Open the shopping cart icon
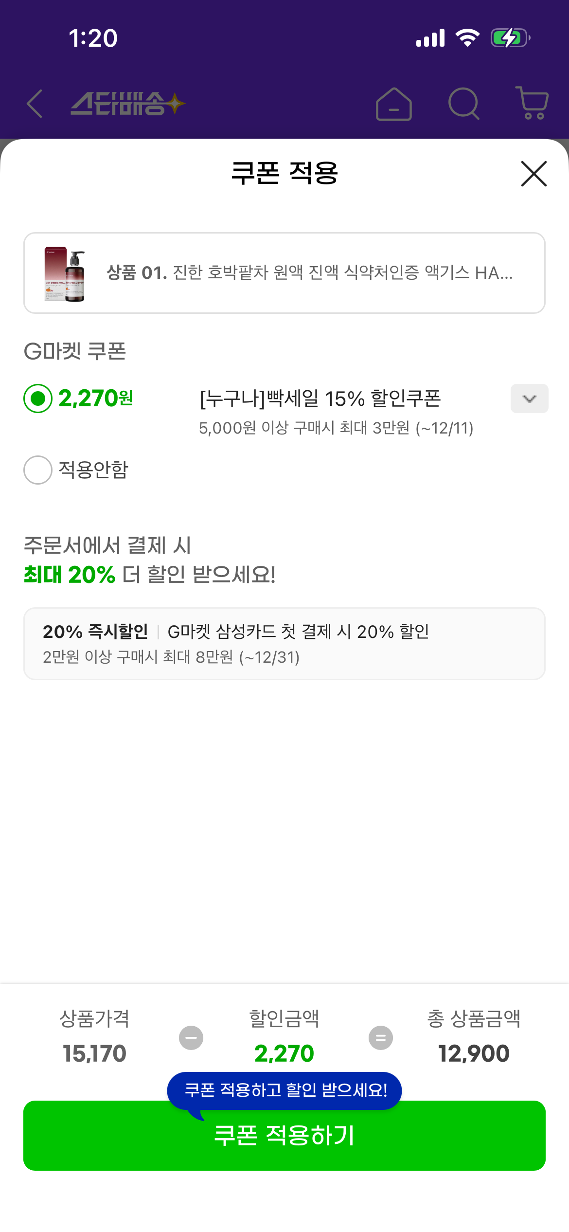 coord(533,103)
